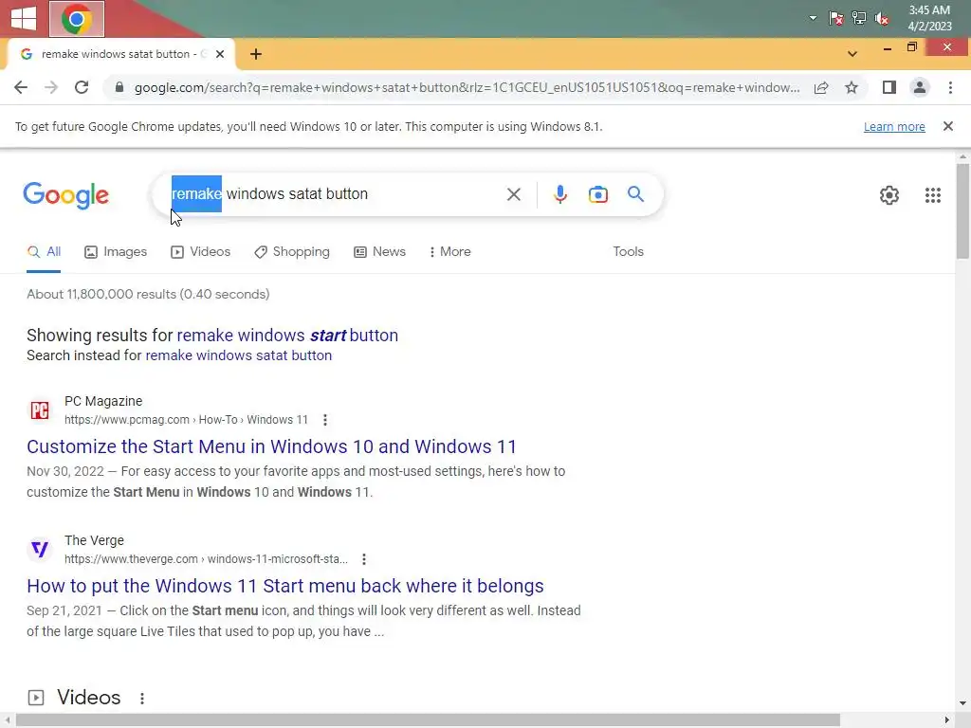The height and width of the screenshot is (728, 971).
Task: Switch to Images results
Action: [x=116, y=252]
